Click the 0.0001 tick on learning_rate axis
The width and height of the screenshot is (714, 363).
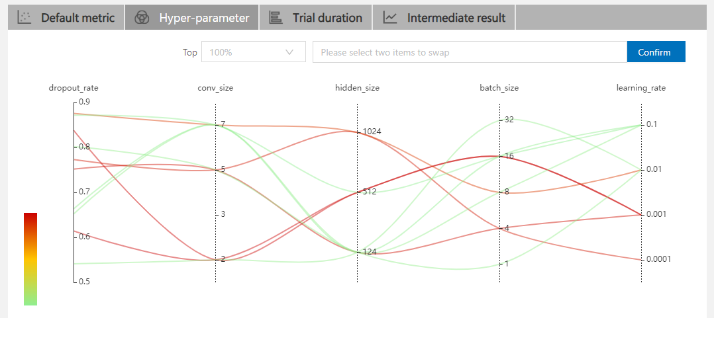(x=658, y=259)
